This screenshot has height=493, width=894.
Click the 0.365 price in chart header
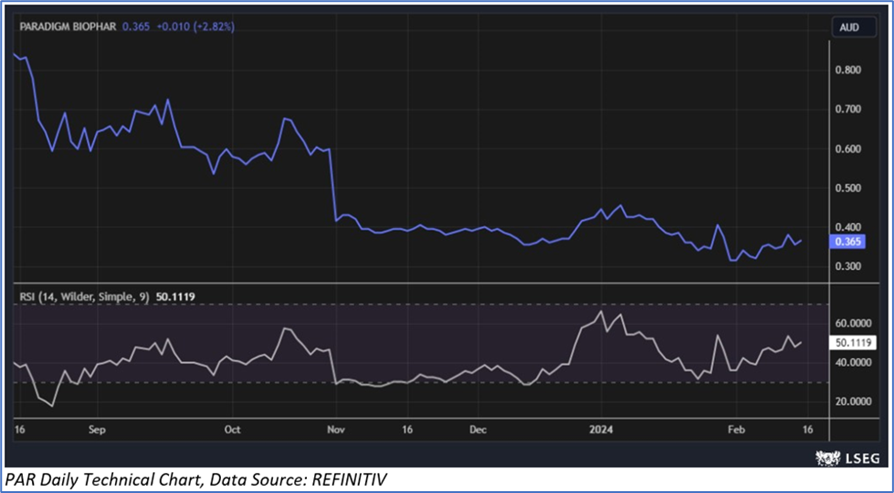[136, 26]
